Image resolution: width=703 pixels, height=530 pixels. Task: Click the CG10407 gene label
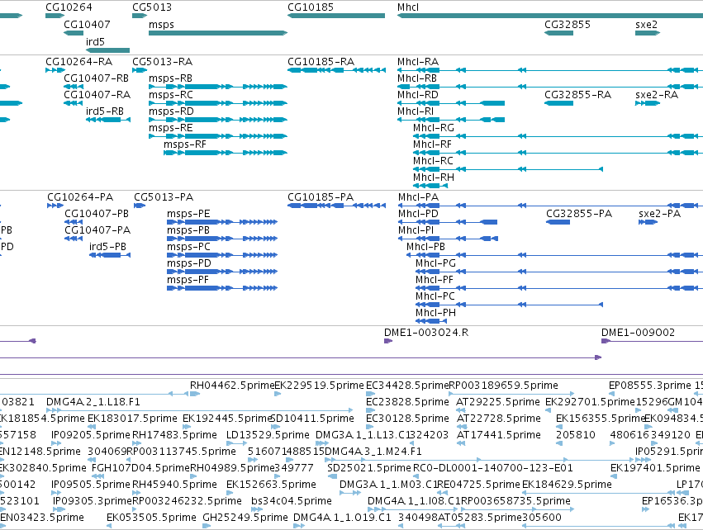click(87, 24)
